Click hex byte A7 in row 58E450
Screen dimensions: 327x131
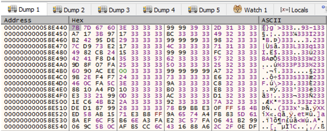(x=75, y=34)
